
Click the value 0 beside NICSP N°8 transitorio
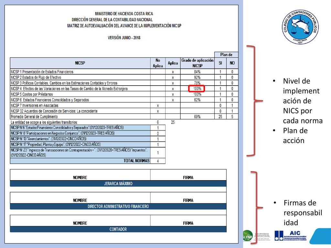[158, 133]
